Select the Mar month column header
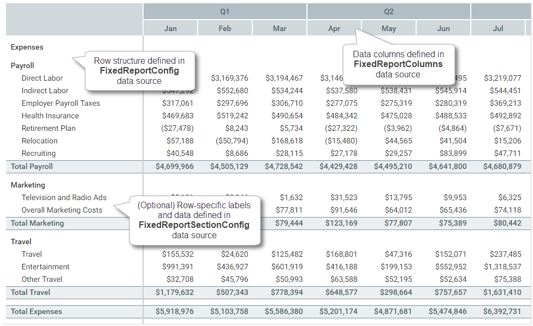Image resolution: width=533 pixels, height=326 pixels. [x=280, y=28]
